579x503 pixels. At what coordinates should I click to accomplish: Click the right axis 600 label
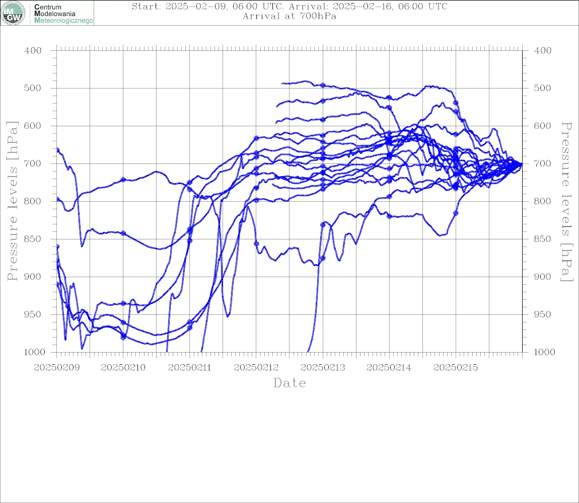pyautogui.click(x=543, y=126)
